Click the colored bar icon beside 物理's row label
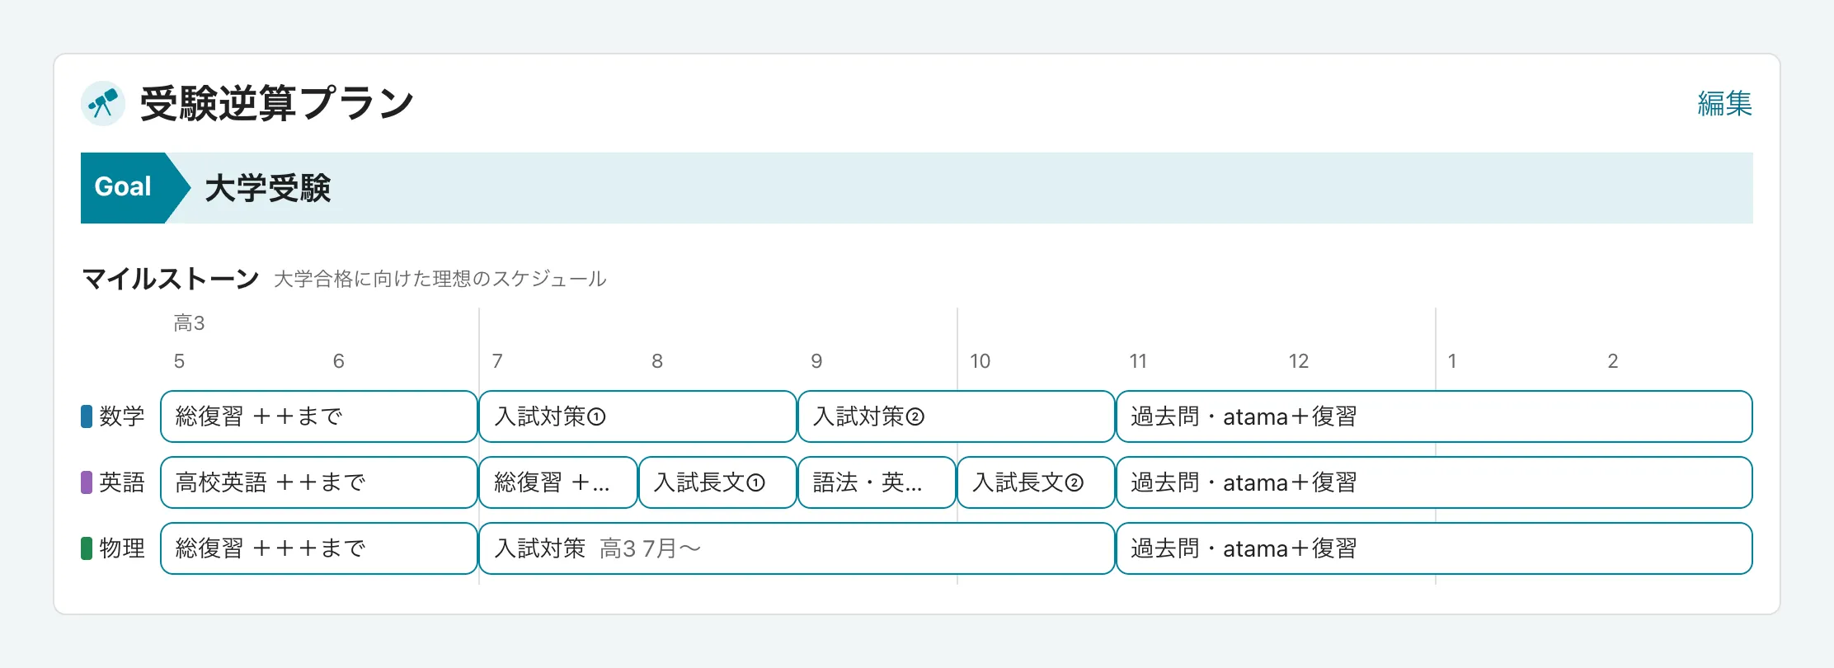The width and height of the screenshot is (1834, 668). click(85, 548)
